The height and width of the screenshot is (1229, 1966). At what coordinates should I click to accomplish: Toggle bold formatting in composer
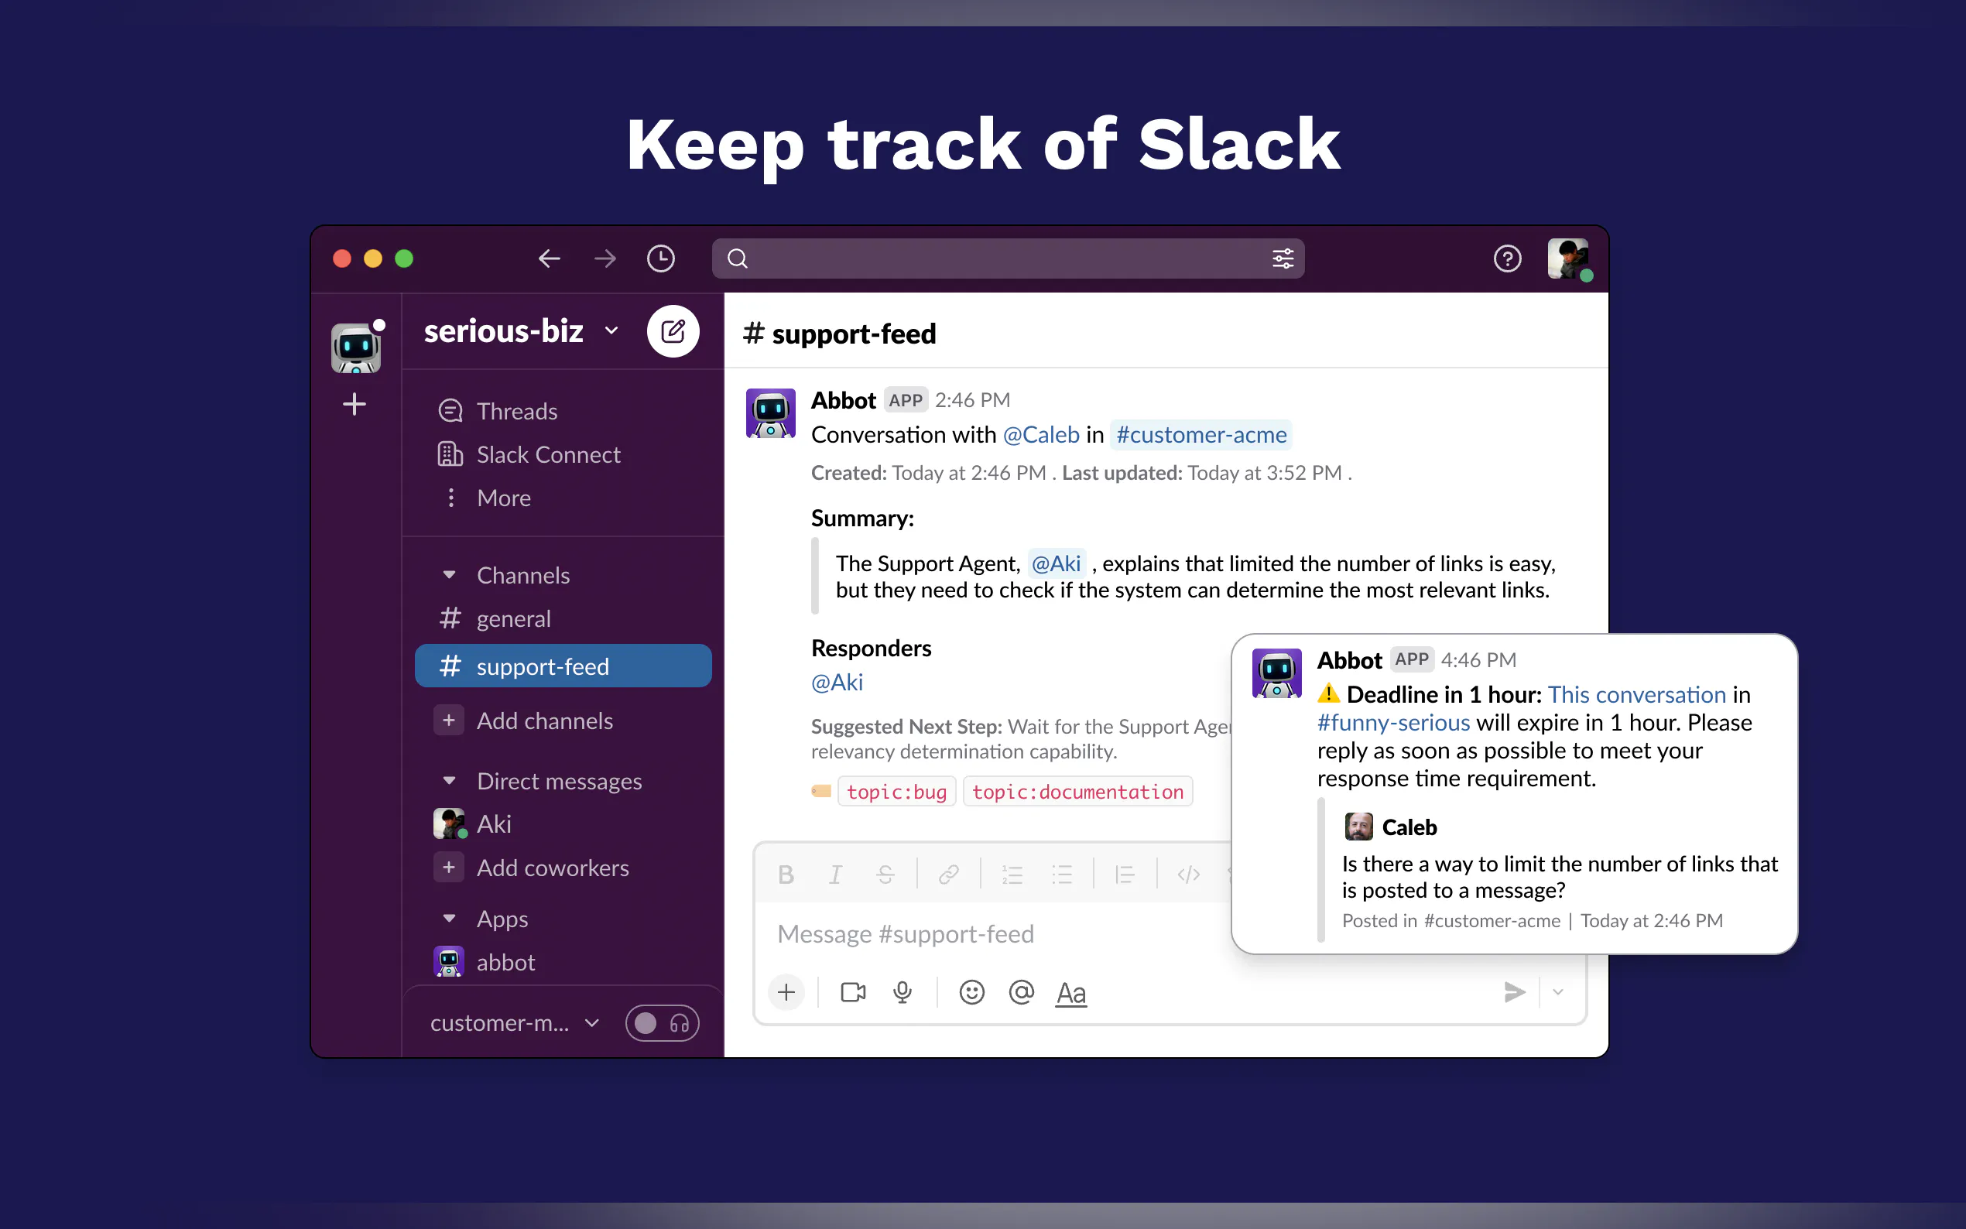(x=785, y=875)
